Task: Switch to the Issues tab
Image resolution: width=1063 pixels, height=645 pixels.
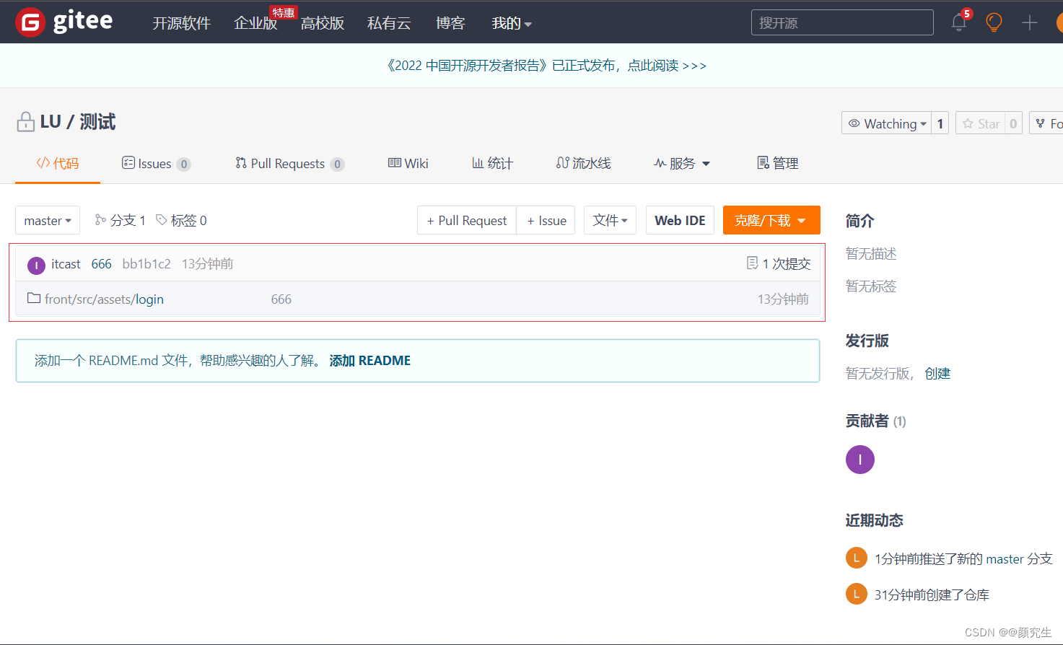Action: click(155, 163)
